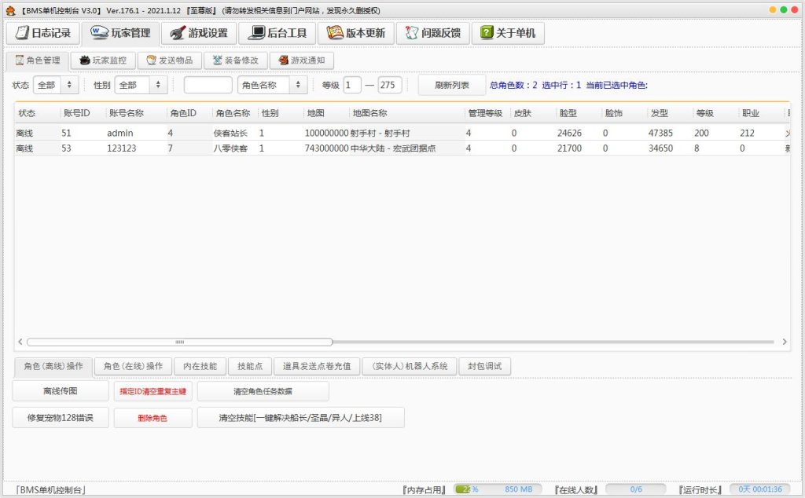Image resolution: width=805 pixels, height=498 pixels.
Task: Click the 刷新列表 refresh button
Action: 451,85
